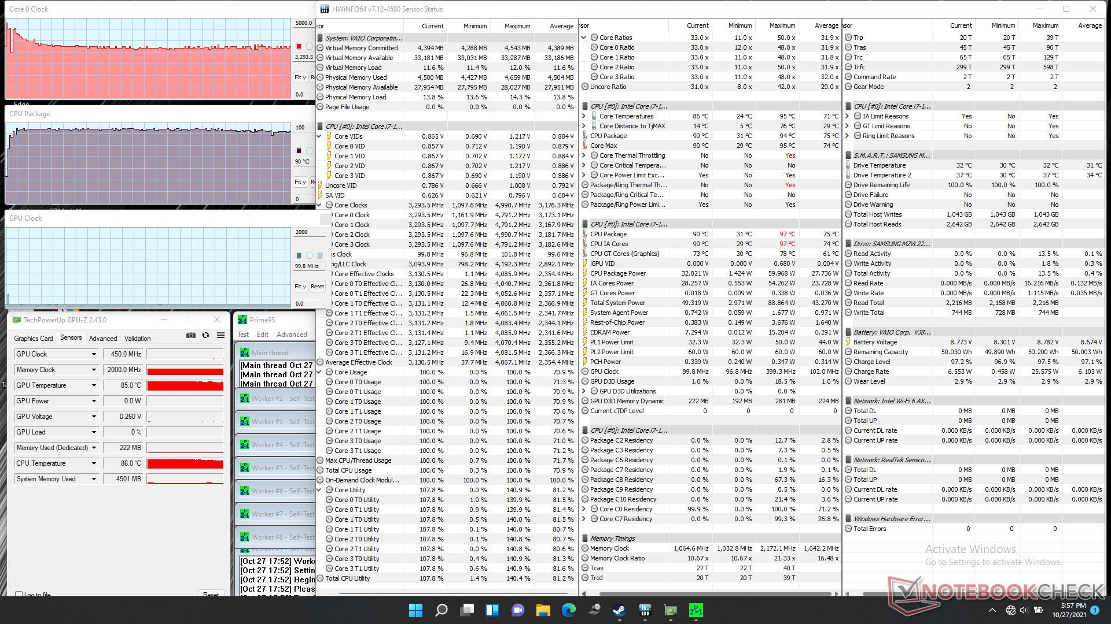Open the GPU Load sensor dropdown
The width and height of the screenshot is (1111, 624).
click(94, 432)
